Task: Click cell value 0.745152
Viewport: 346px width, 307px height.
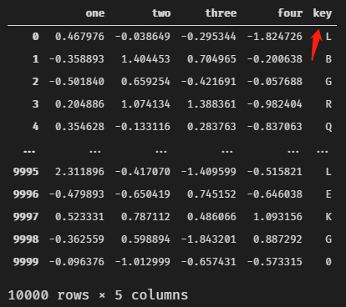Action: pyautogui.click(x=211, y=194)
